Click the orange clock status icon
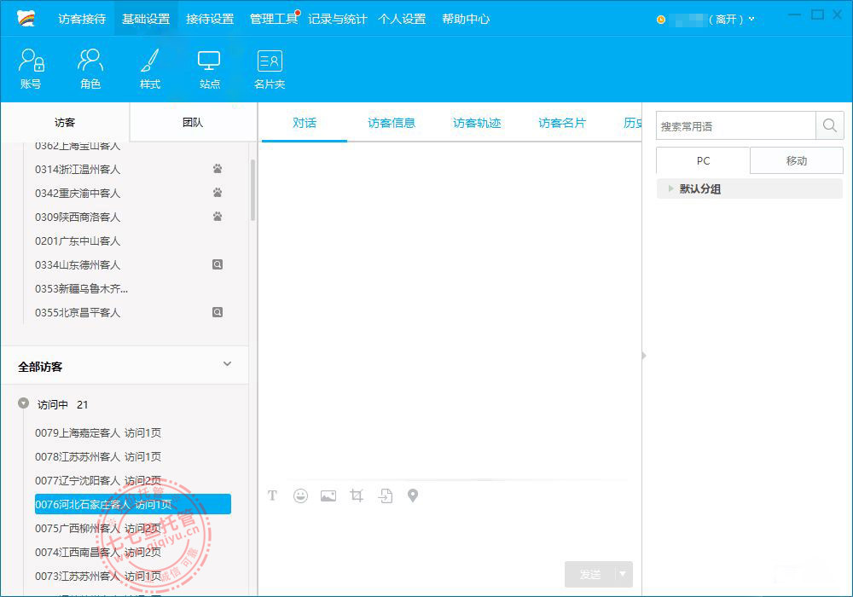The image size is (853, 597). [661, 20]
